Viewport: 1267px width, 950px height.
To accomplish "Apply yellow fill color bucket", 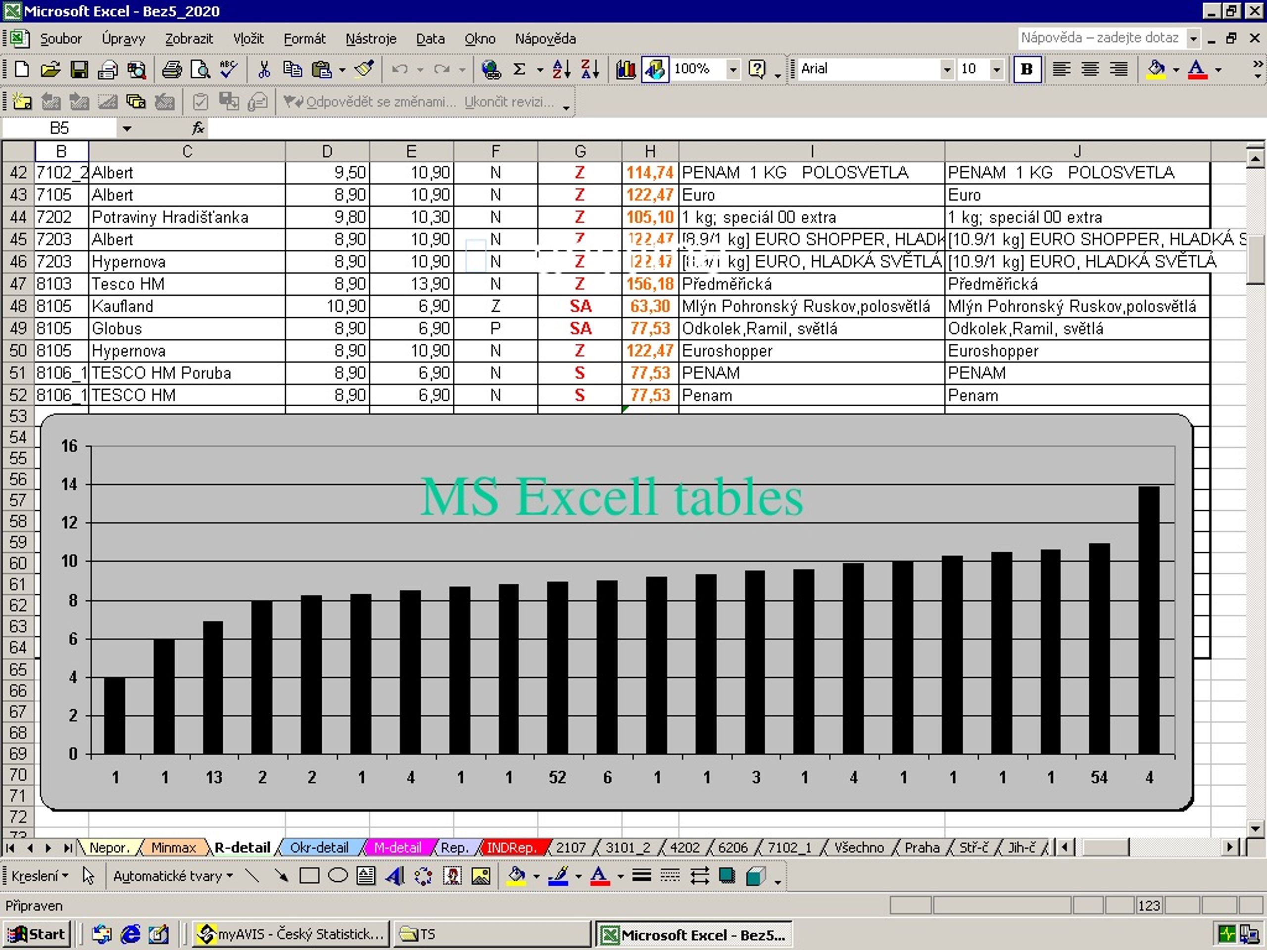I will tap(1157, 69).
